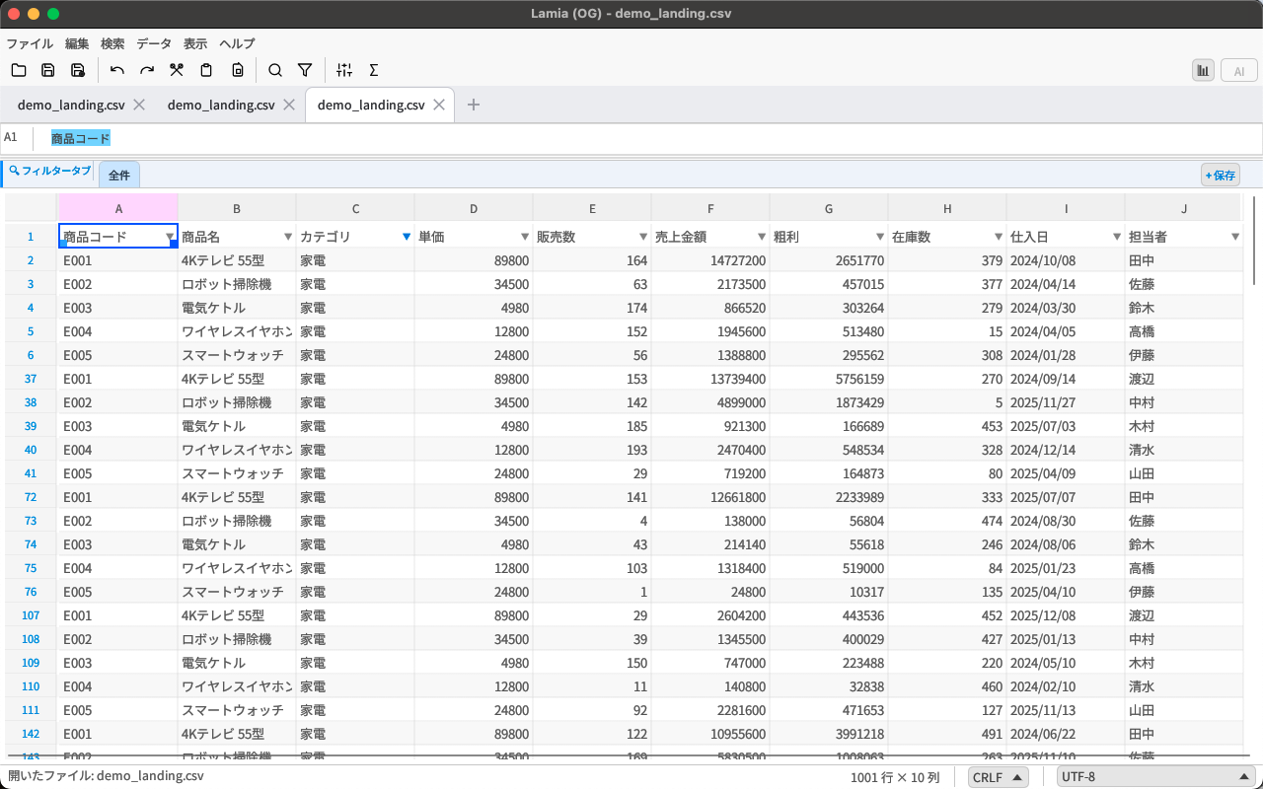Image resolution: width=1263 pixels, height=789 pixels.
Task: Click the Sigma aggregate icon
Action: (374, 70)
